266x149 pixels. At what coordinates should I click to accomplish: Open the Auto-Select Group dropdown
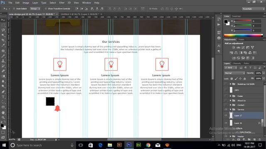pyautogui.click(x=35, y=9)
